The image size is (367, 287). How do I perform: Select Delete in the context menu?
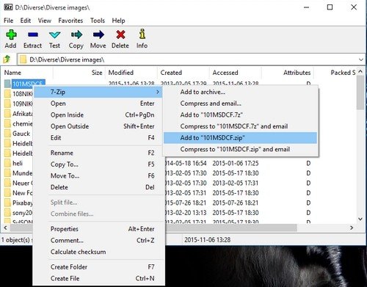click(x=98, y=187)
